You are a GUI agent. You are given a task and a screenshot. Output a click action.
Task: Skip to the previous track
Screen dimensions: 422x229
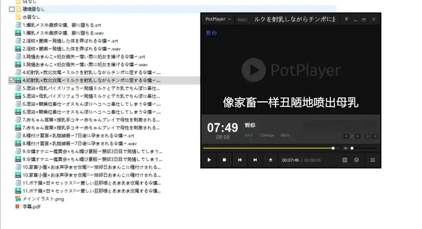pos(240,160)
